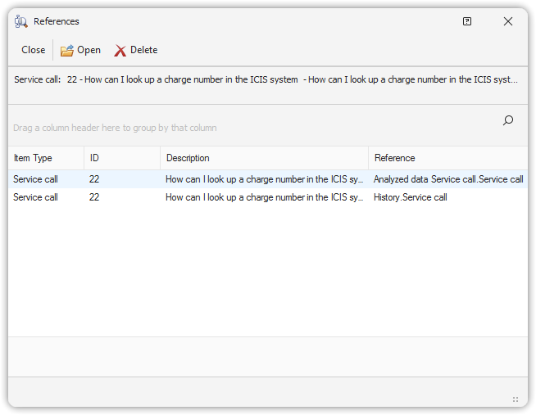Select the Analyzed data Service call reference cell

tap(447, 178)
